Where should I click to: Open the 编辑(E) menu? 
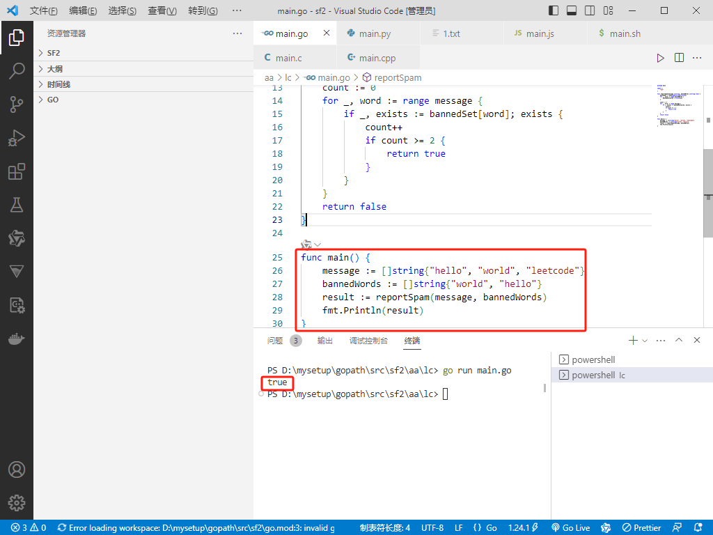click(x=83, y=10)
